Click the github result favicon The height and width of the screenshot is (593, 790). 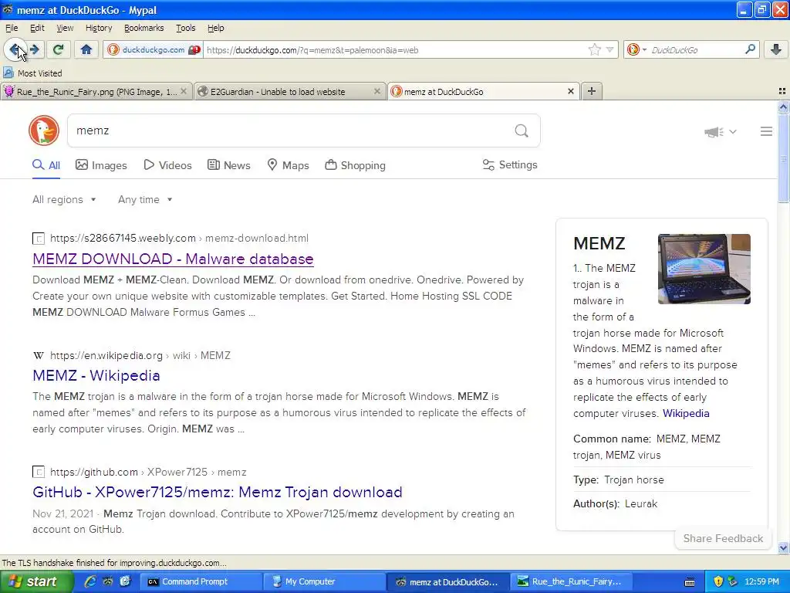(x=39, y=472)
